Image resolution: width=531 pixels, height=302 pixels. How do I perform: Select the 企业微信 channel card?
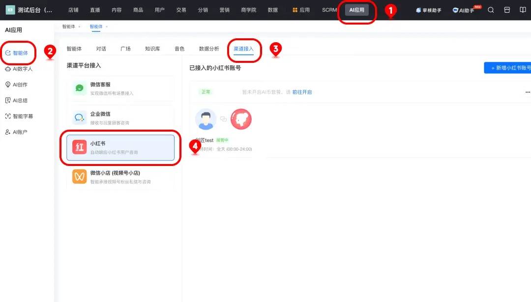(120, 118)
